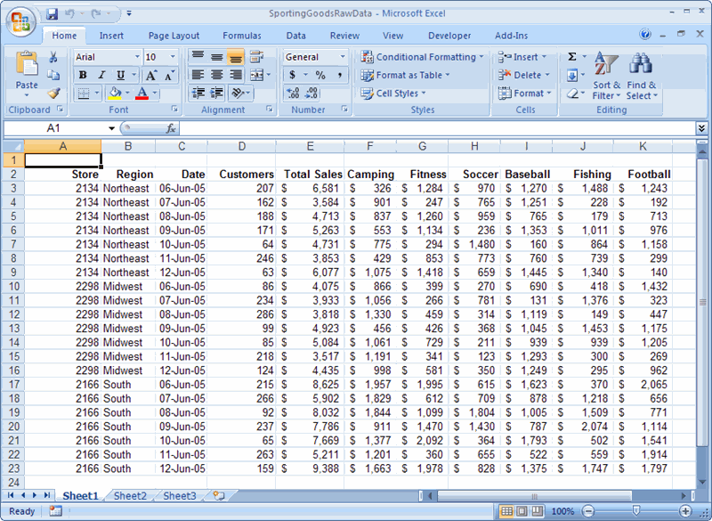Align text right in the cell

pyautogui.click(x=236, y=75)
